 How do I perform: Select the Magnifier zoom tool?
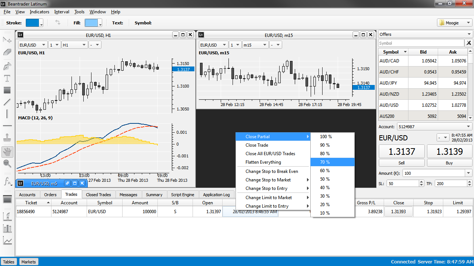coord(7,164)
